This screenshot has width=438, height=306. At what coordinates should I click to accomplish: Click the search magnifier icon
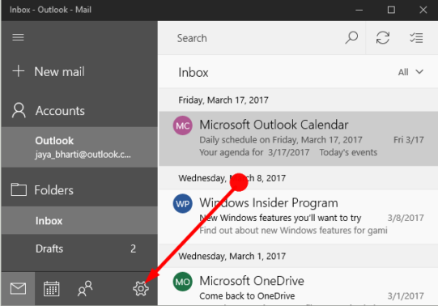coord(351,38)
